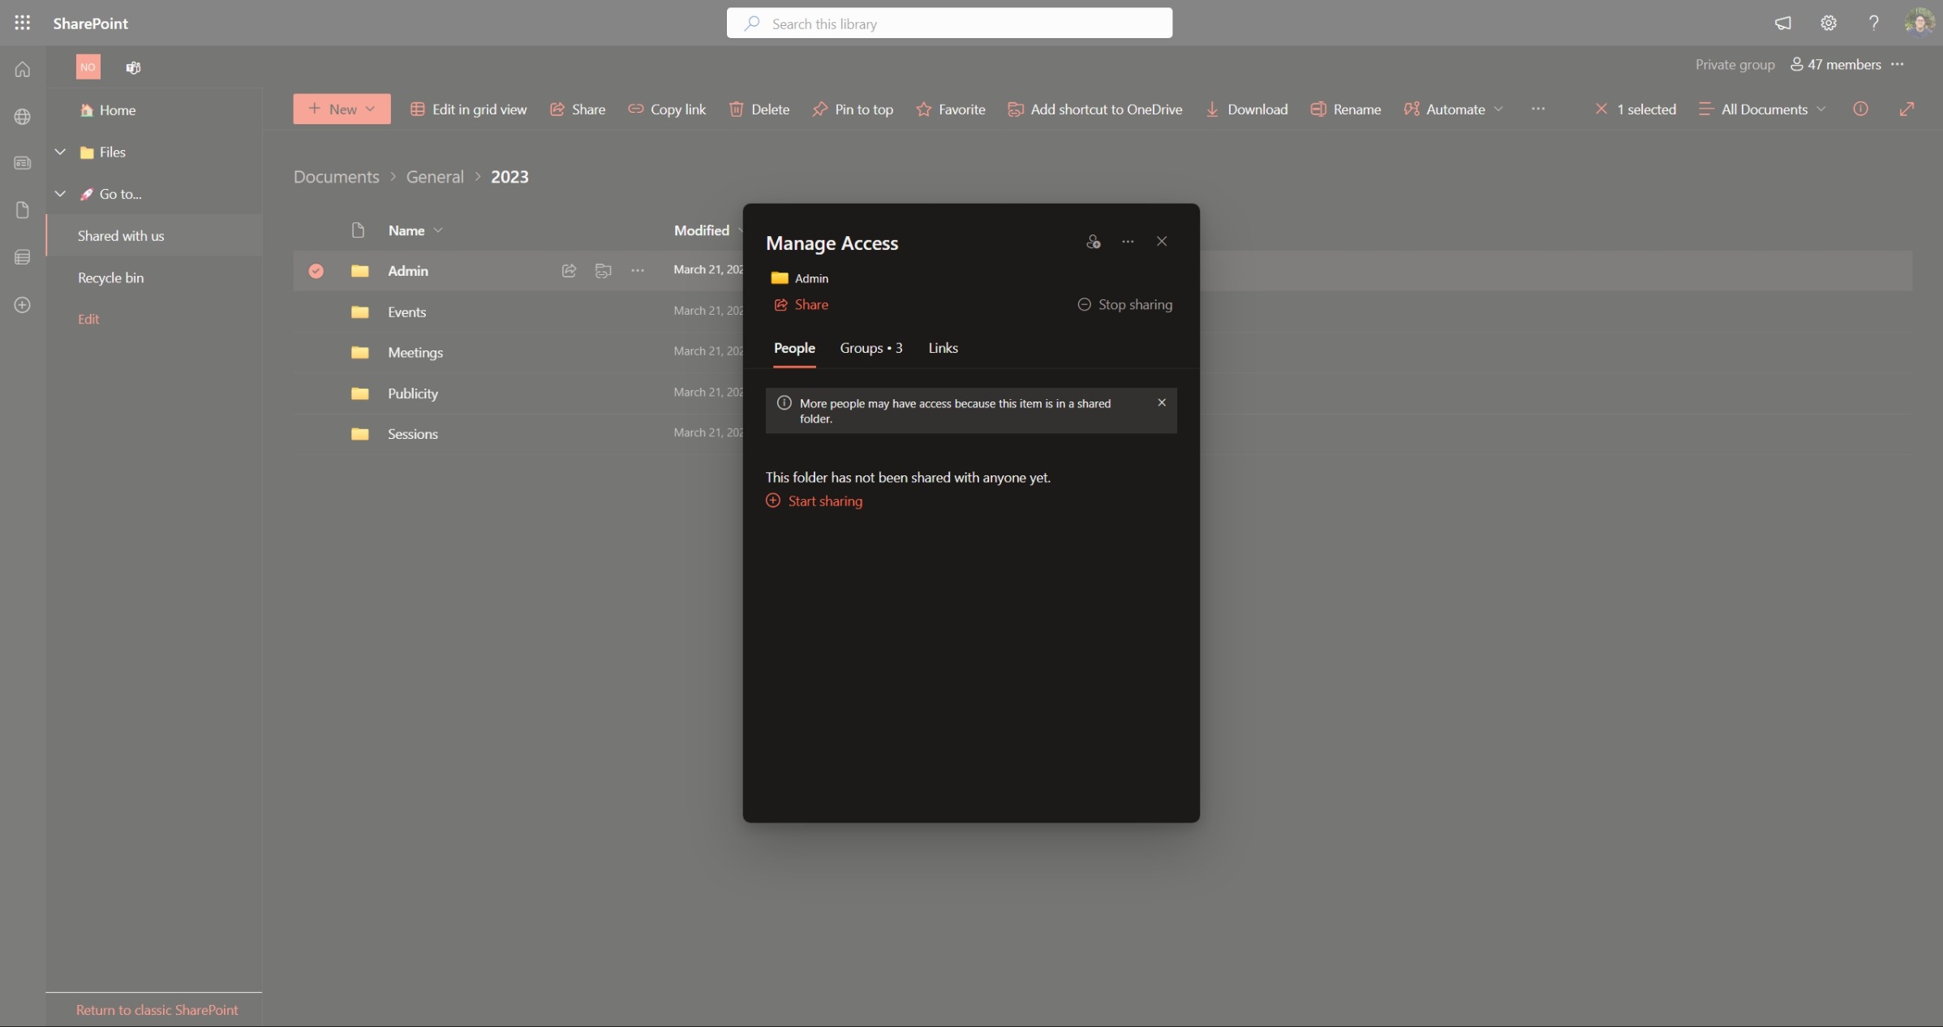The width and height of the screenshot is (1943, 1027).
Task: Dismiss the shared folder info message
Action: [x=1161, y=402]
